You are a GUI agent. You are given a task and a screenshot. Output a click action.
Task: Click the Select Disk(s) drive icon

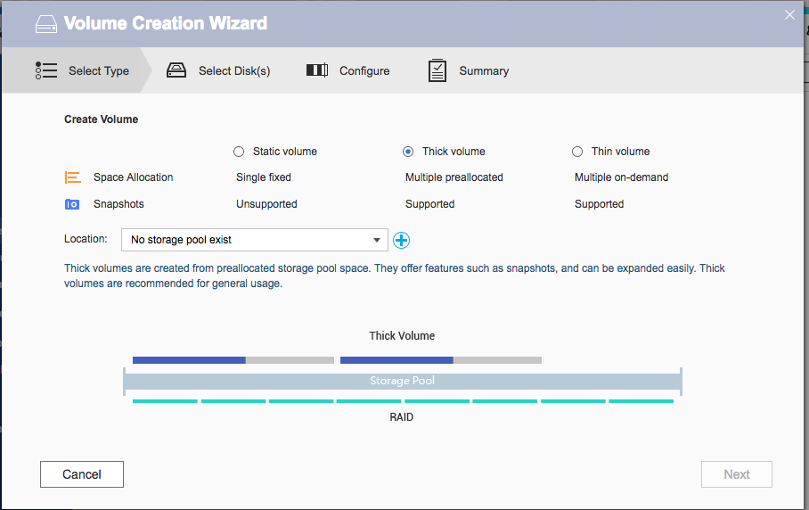tap(176, 70)
